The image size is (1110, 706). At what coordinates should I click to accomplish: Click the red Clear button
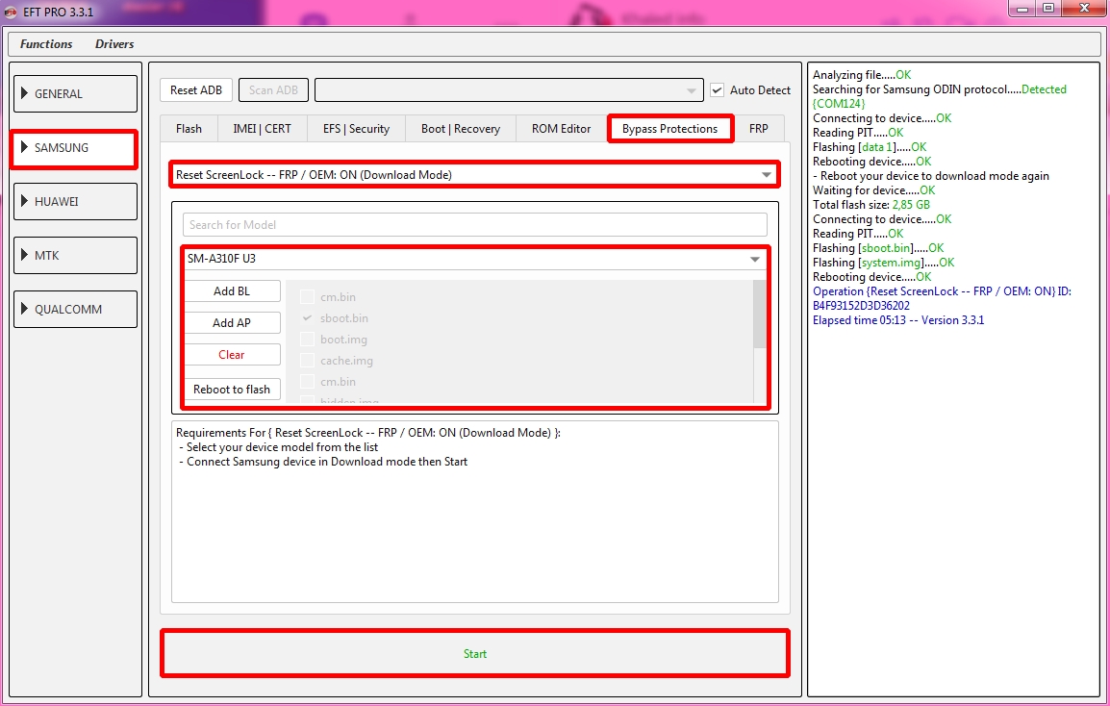coord(232,355)
